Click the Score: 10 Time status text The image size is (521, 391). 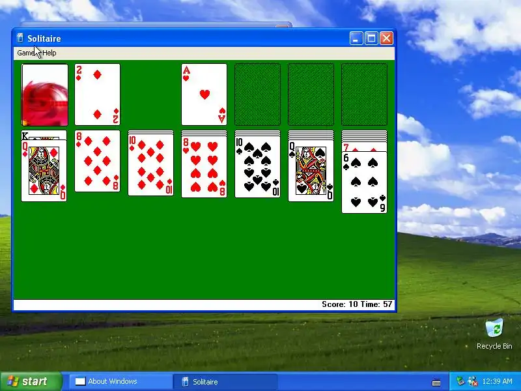pos(357,304)
